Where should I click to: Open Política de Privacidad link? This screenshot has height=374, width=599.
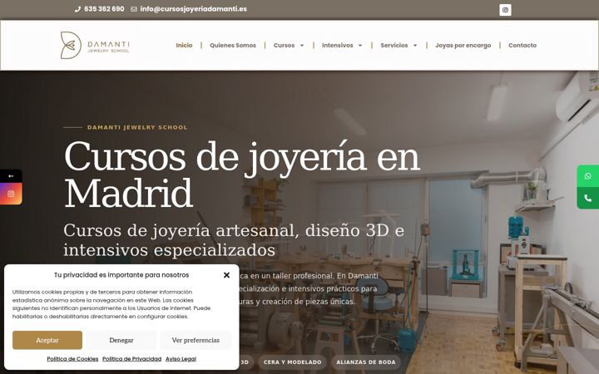(131, 359)
